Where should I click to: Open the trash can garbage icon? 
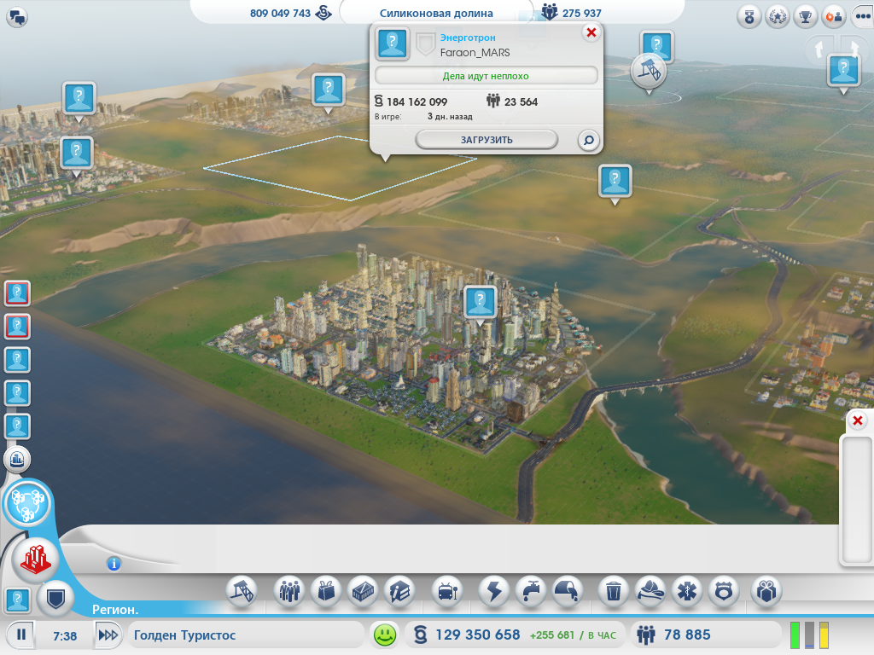(613, 591)
